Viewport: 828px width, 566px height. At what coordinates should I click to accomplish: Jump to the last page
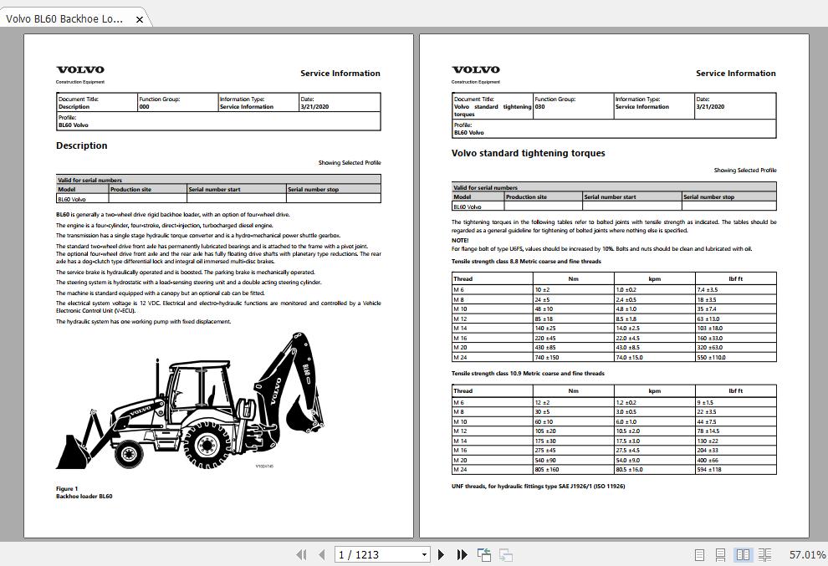[x=461, y=554]
